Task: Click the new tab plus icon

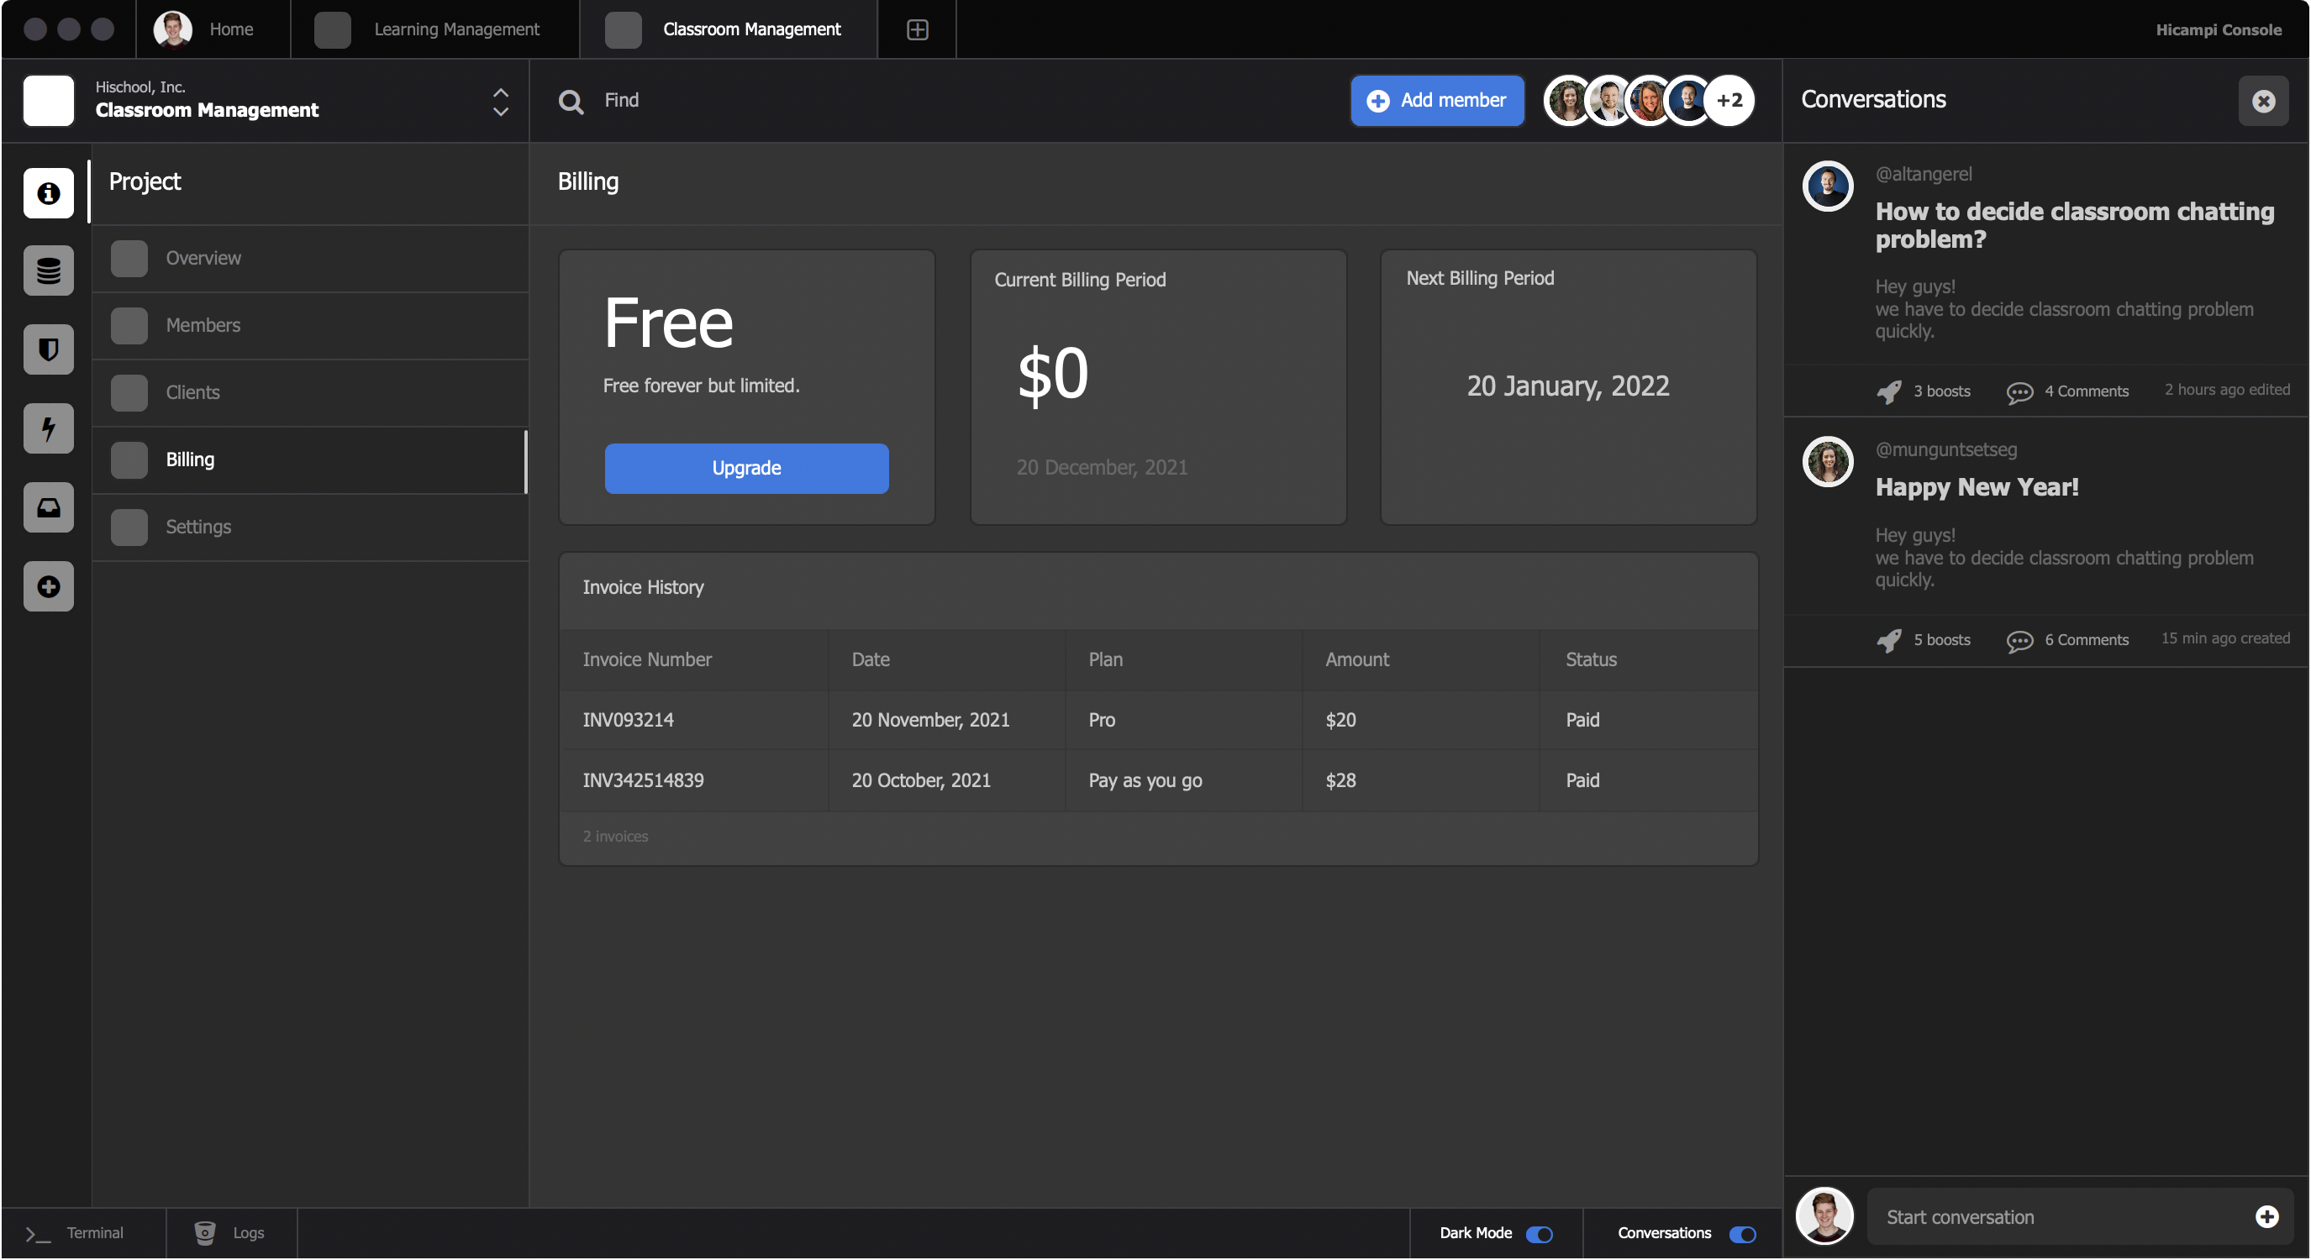Action: point(917,29)
